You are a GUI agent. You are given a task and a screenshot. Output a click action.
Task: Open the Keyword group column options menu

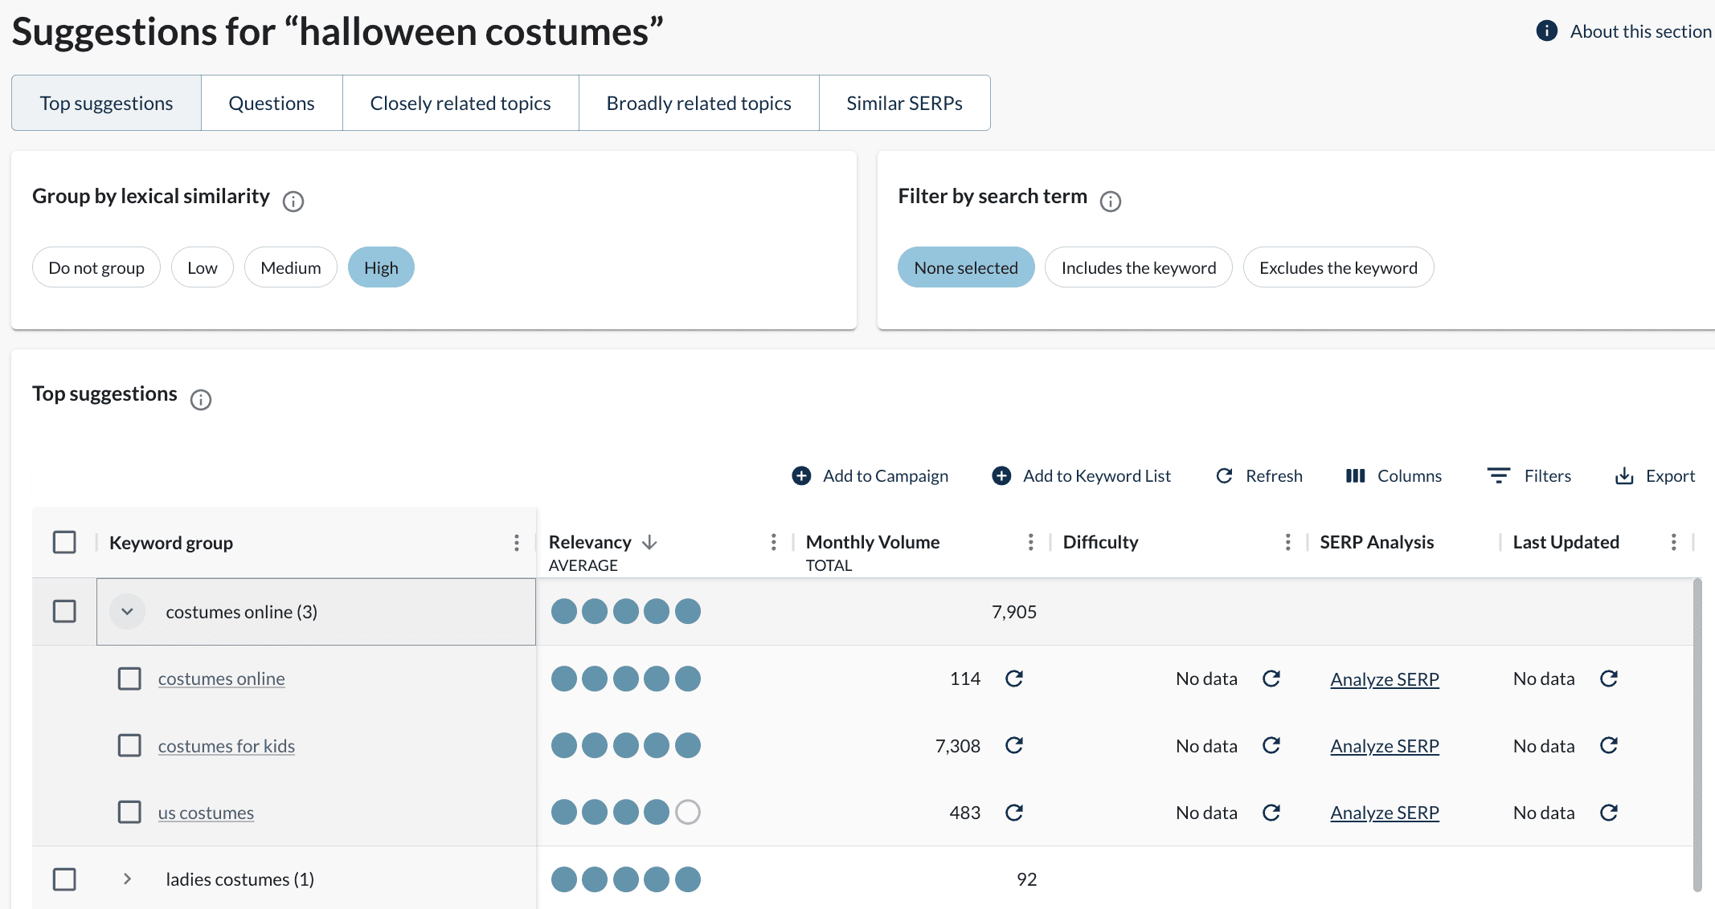point(517,543)
